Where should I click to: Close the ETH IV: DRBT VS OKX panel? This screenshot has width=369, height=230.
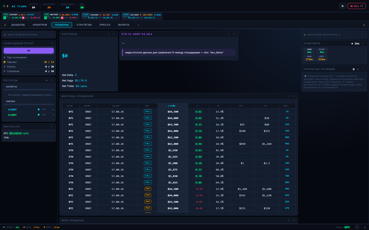[x=234, y=34]
